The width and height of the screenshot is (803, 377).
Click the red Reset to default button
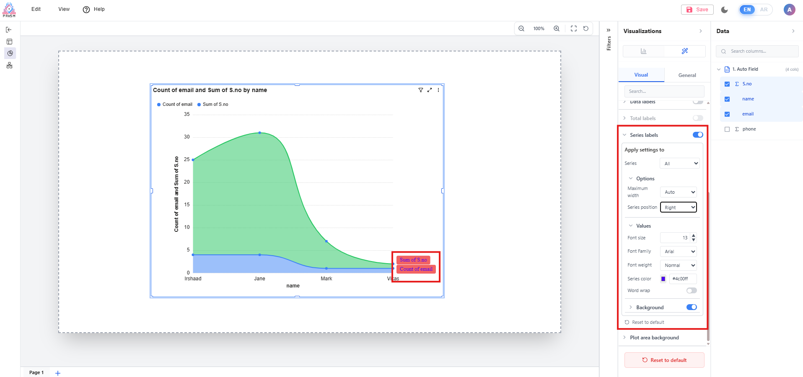[x=664, y=360]
